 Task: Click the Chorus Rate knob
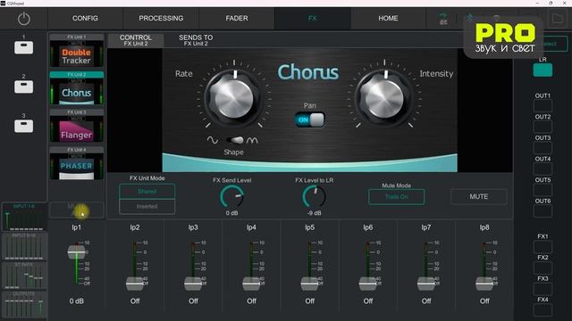tap(233, 98)
